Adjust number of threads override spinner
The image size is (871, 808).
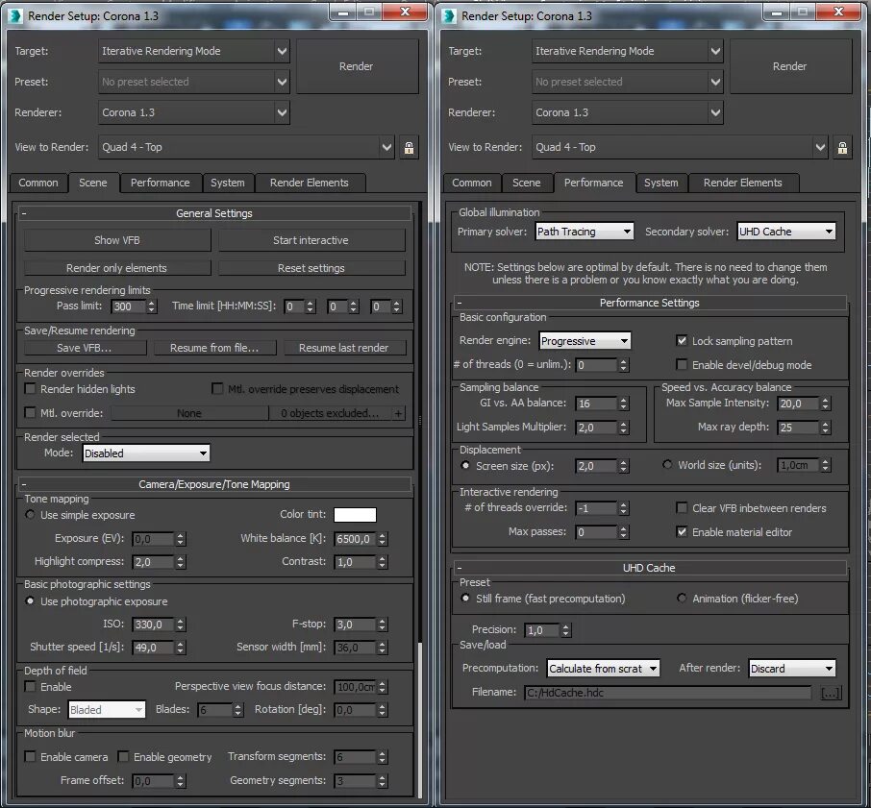624,508
